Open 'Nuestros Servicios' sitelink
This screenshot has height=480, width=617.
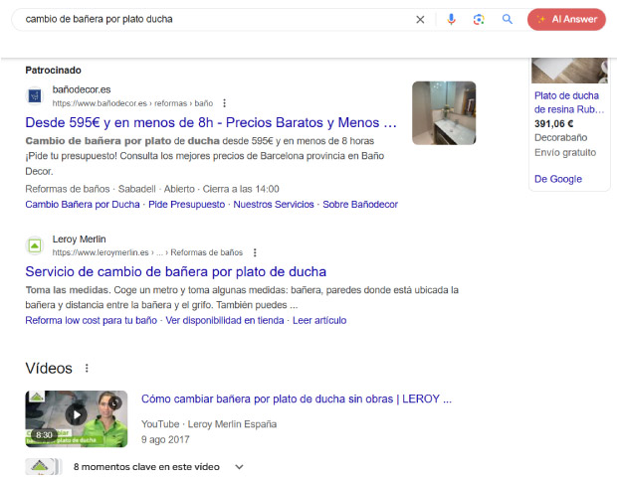click(x=274, y=205)
